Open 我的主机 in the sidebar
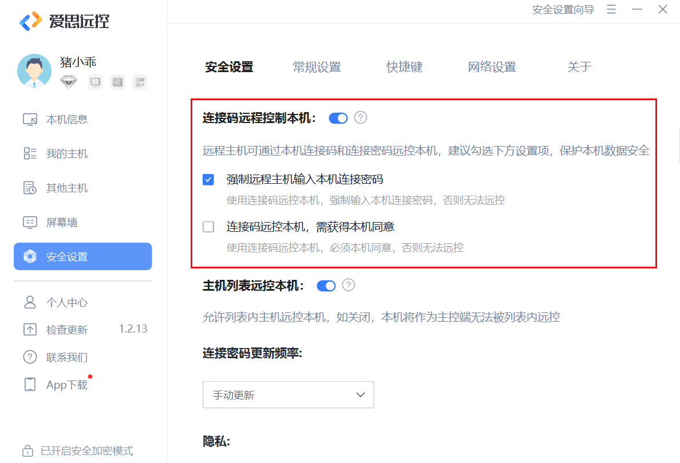680x463 pixels. pos(83,153)
